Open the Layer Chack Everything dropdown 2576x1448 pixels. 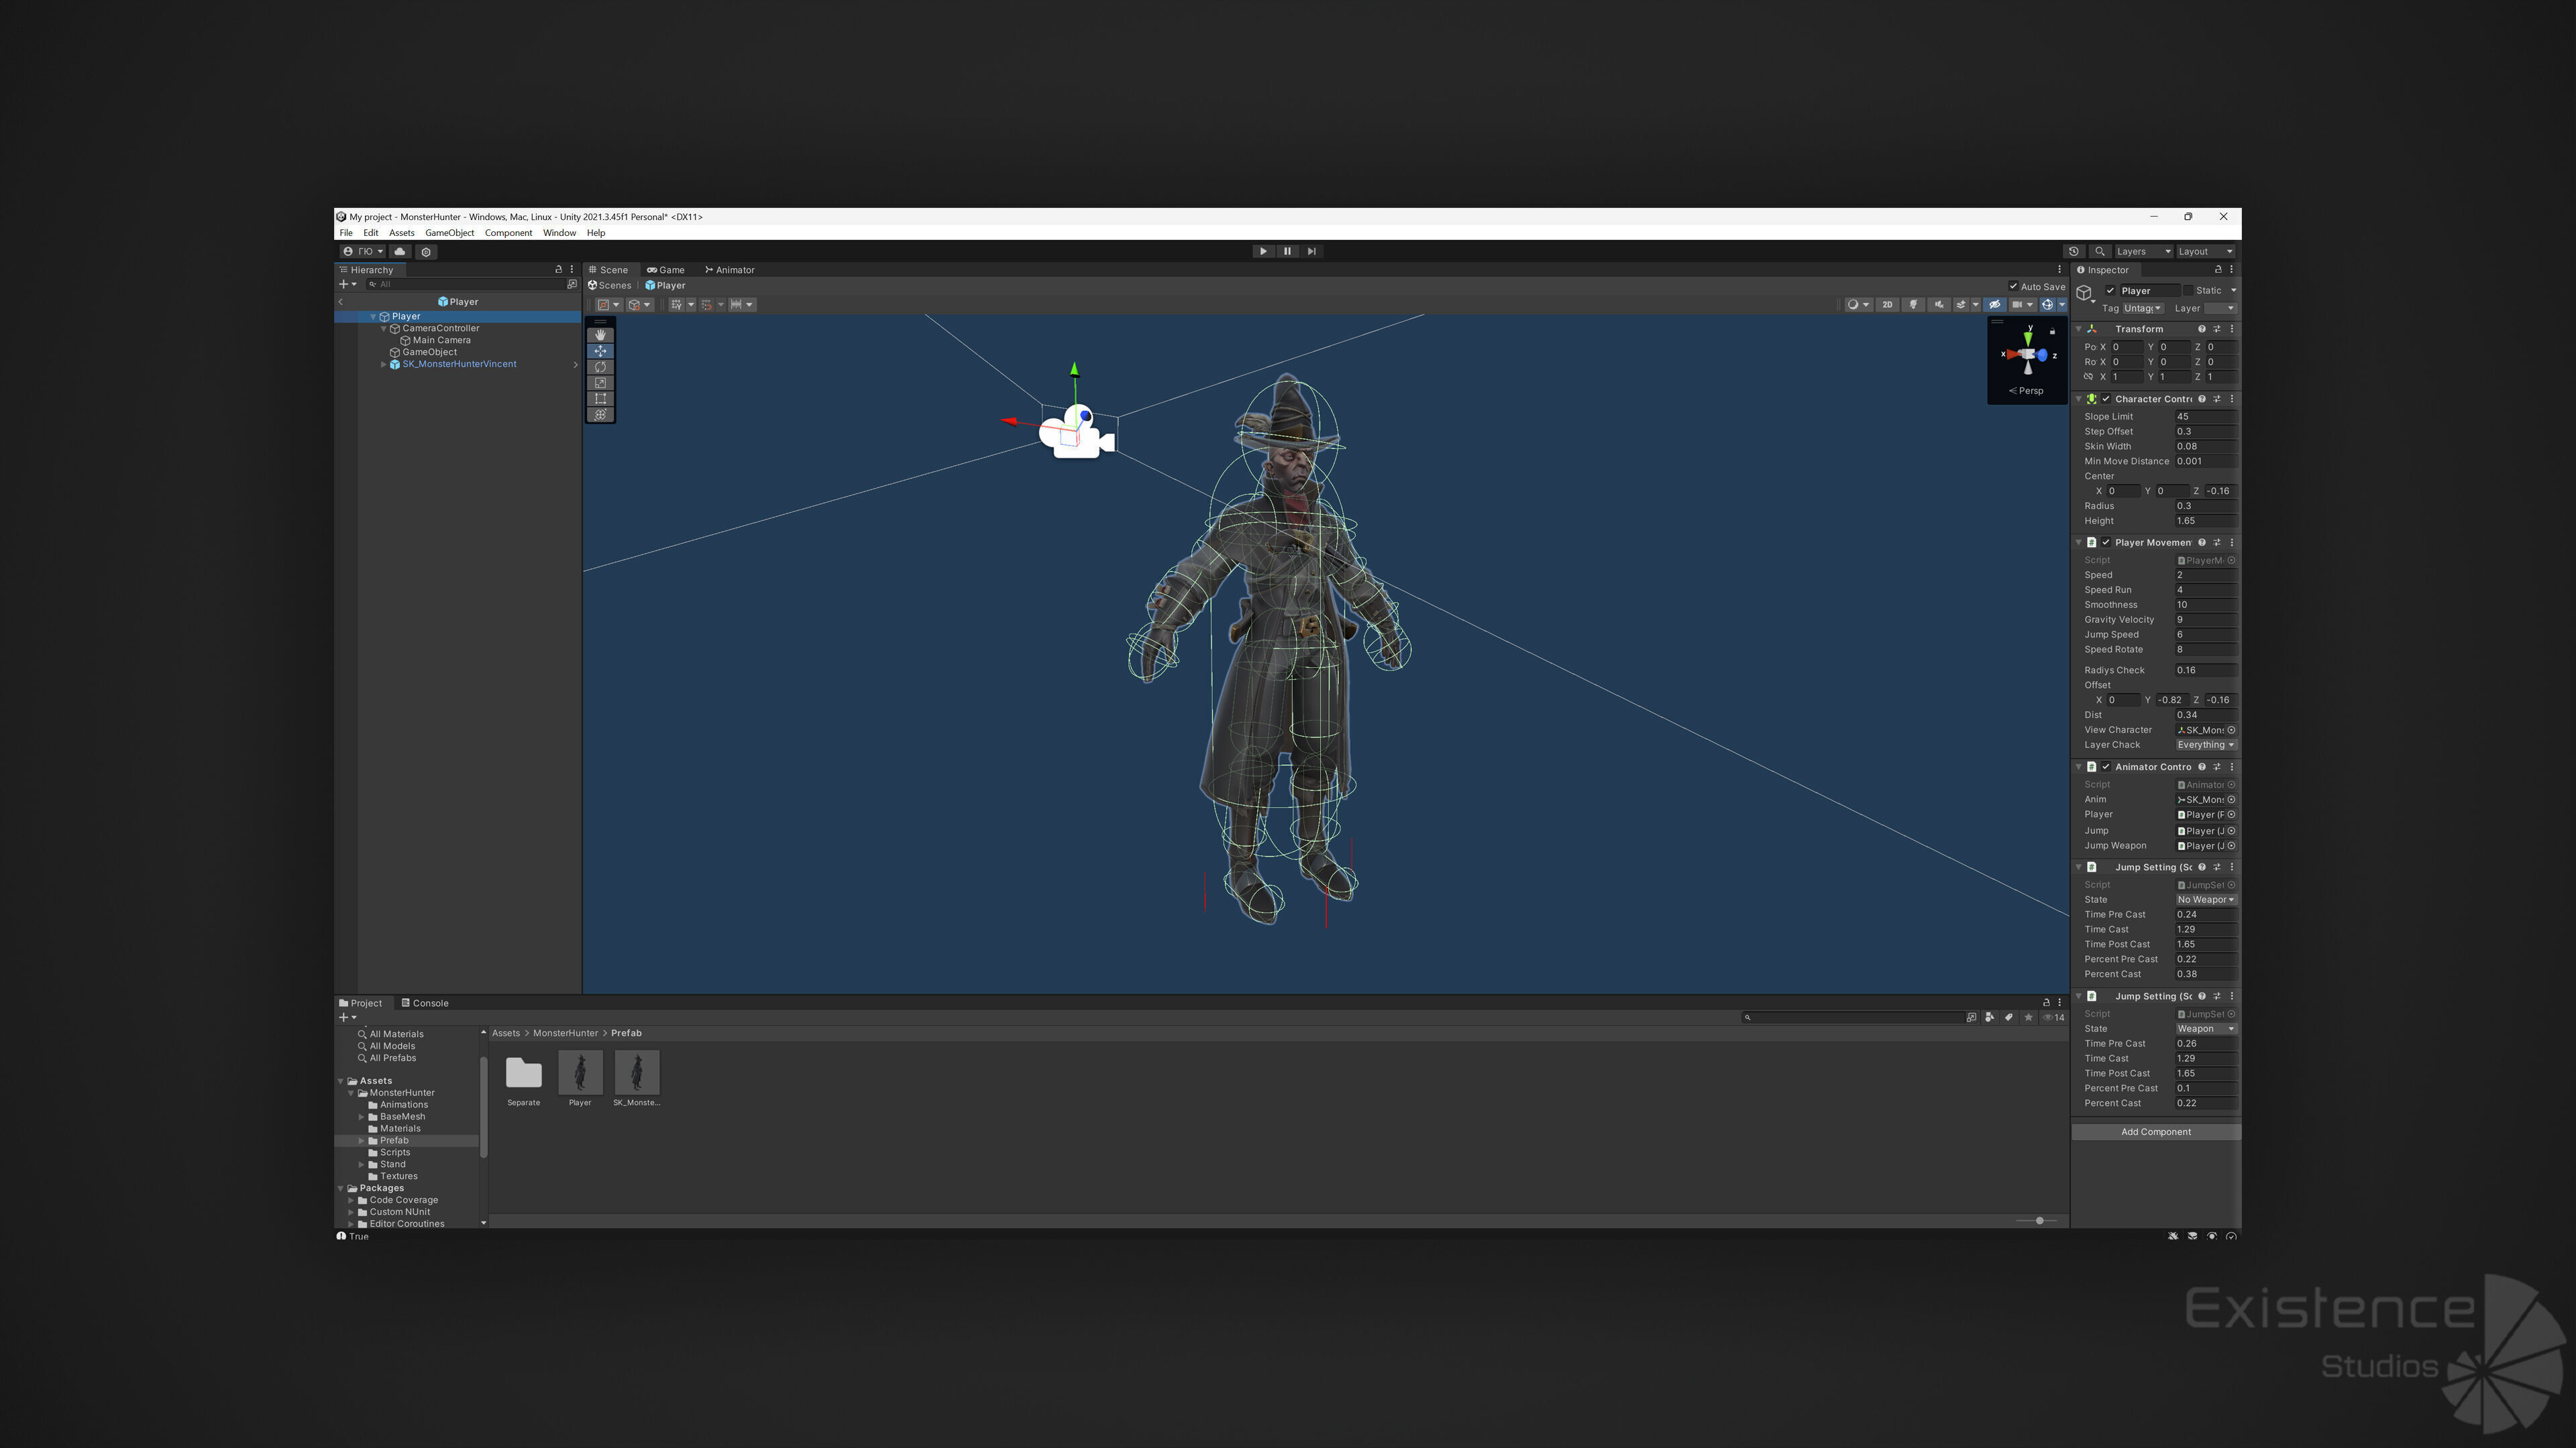pos(2205,745)
